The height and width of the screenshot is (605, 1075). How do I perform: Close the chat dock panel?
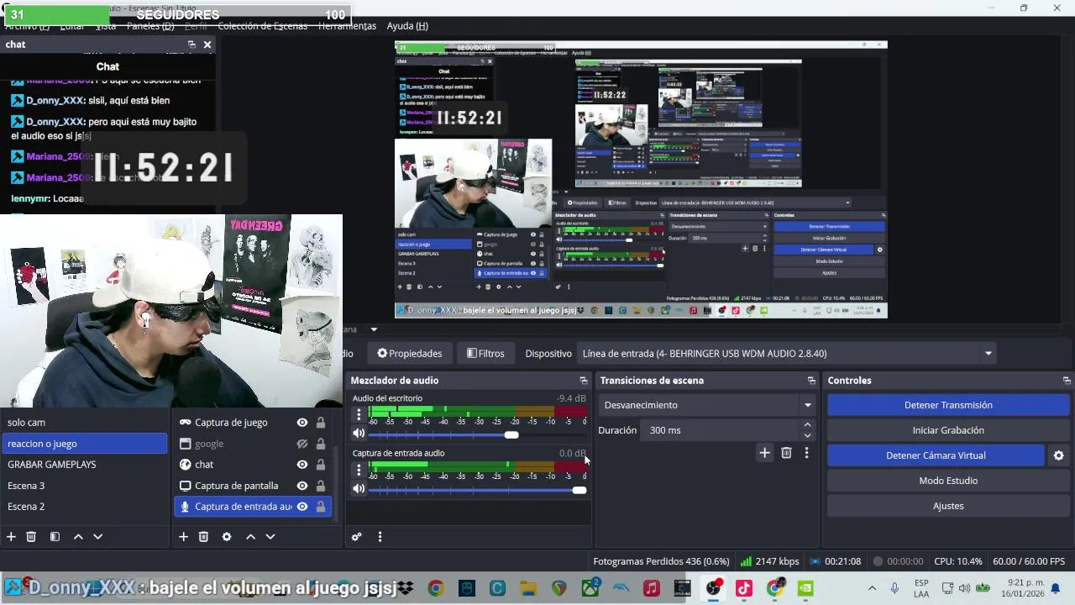(207, 45)
